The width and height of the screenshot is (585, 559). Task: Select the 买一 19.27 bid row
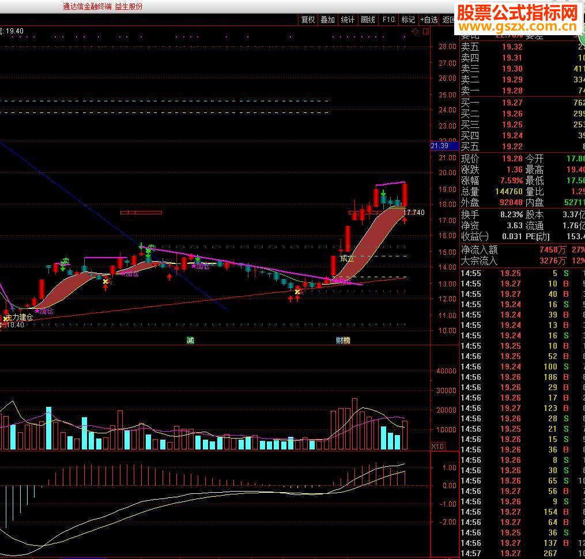[x=522, y=103]
